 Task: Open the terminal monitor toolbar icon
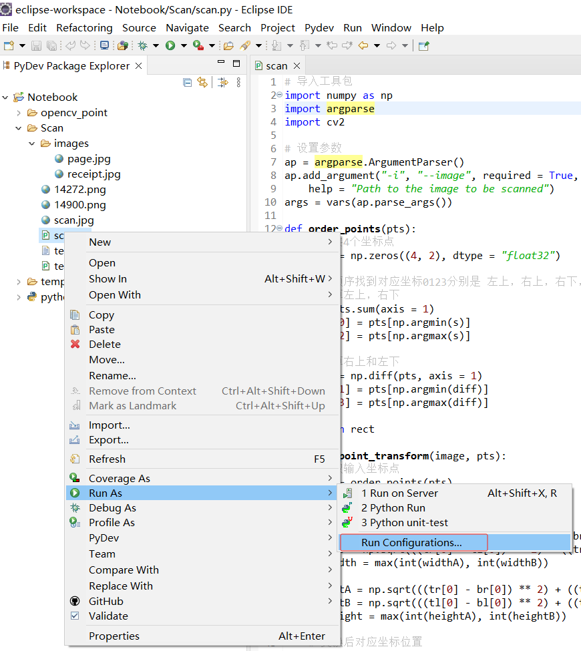click(x=104, y=45)
